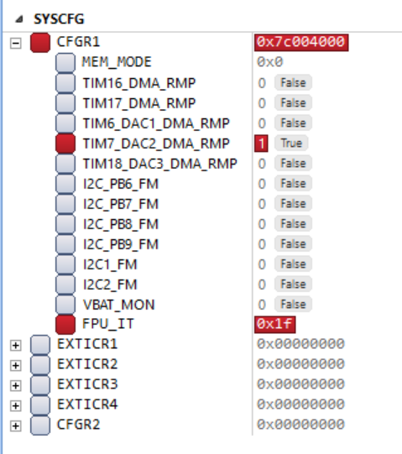Select the EXTICR3 register name

pyautogui.click(x=87, y=384)
